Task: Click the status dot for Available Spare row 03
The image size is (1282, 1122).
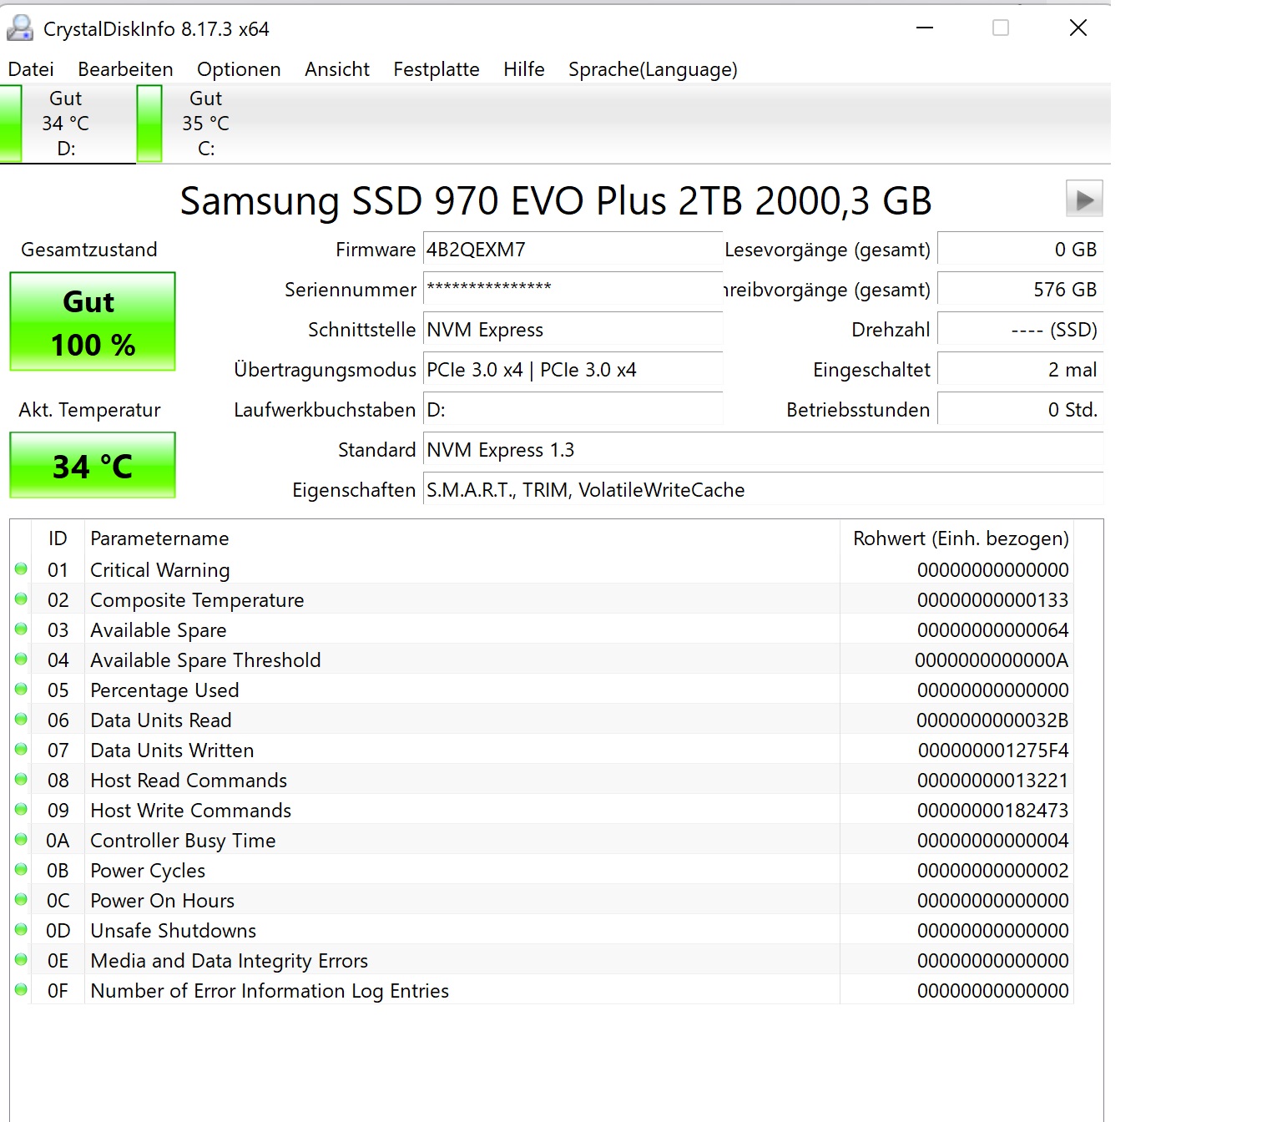Action: pos(21,629)
